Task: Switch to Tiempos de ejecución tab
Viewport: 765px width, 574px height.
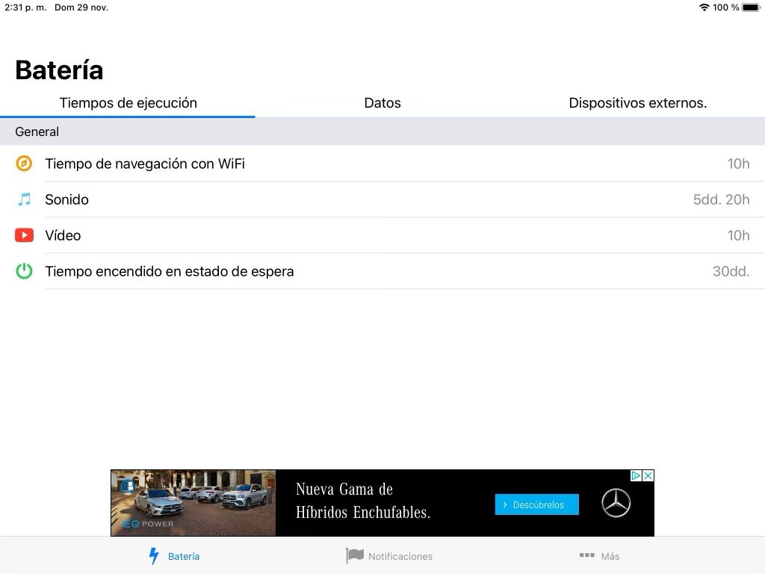Action: point(128,103)
